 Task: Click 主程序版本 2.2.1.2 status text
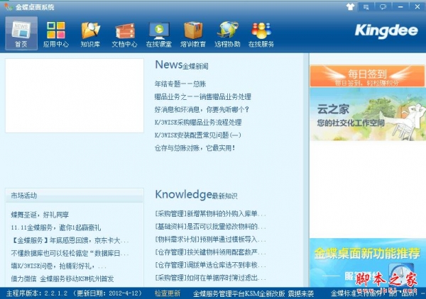point(74,293)
